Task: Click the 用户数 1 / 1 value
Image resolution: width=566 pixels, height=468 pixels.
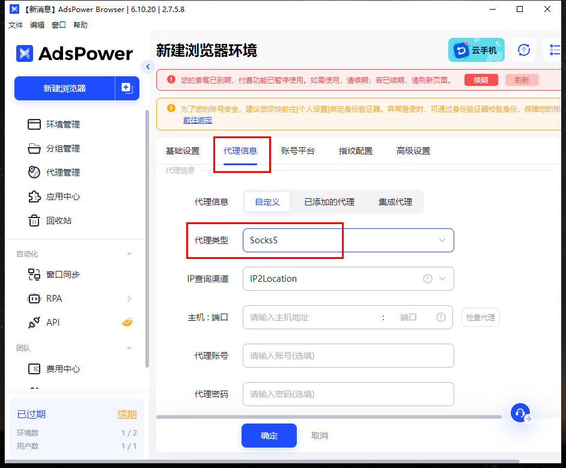Action: pos(129,446)
